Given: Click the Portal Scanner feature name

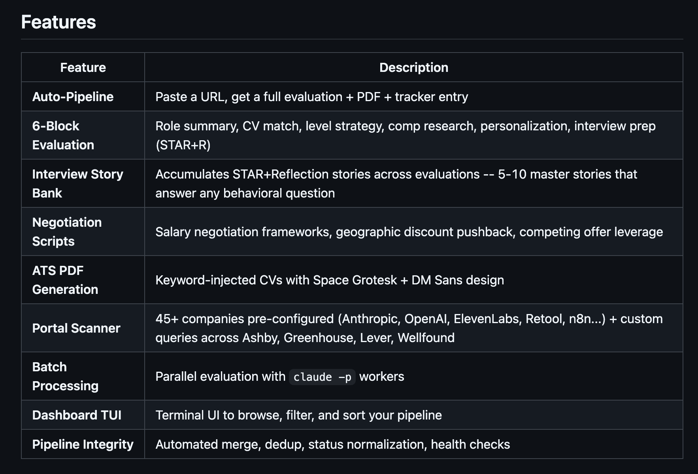Looking at the screenshot, I should pyautogui.click(x=76, y=328).
